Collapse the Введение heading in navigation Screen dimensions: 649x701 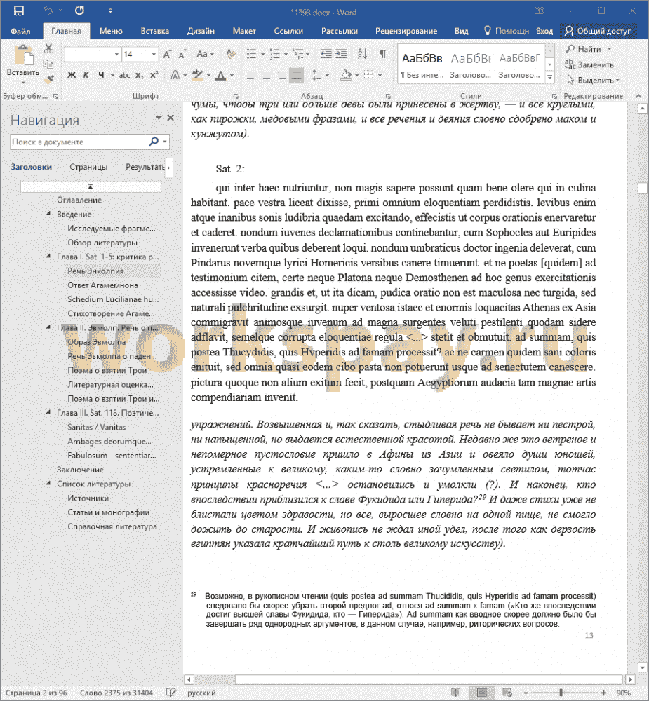[x=48, y=214]
